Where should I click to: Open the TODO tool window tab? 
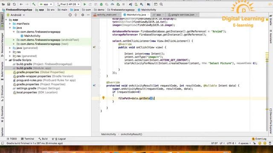click(x=12, y=139)
